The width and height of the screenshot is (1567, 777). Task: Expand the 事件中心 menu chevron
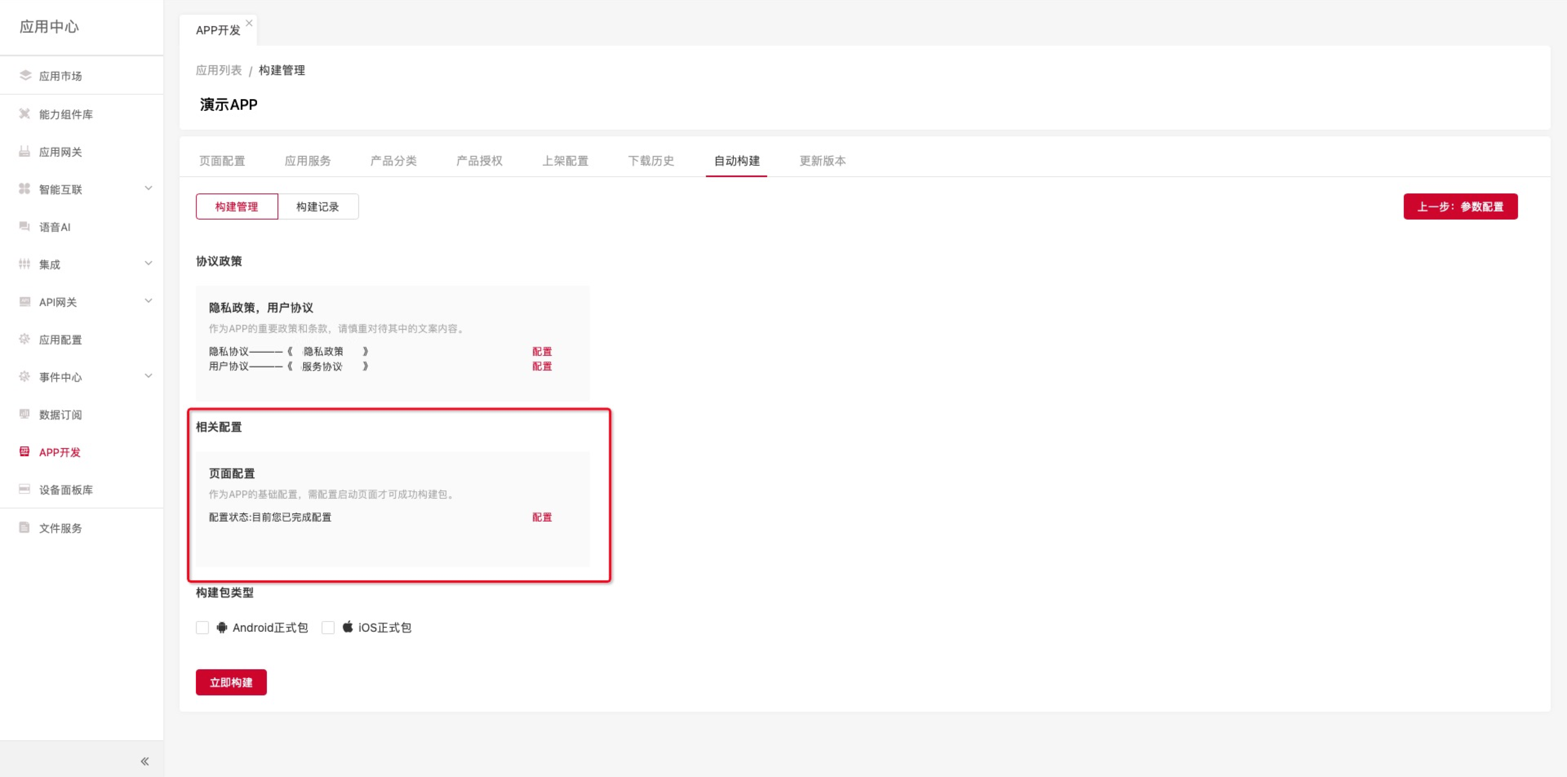point(149,376)
